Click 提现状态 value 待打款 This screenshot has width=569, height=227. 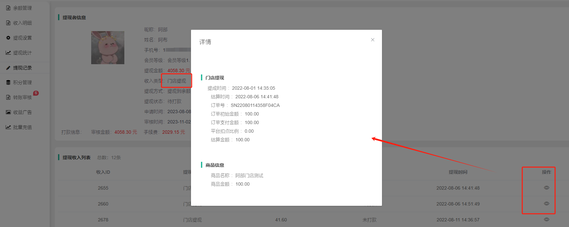(x=174, y=101)
